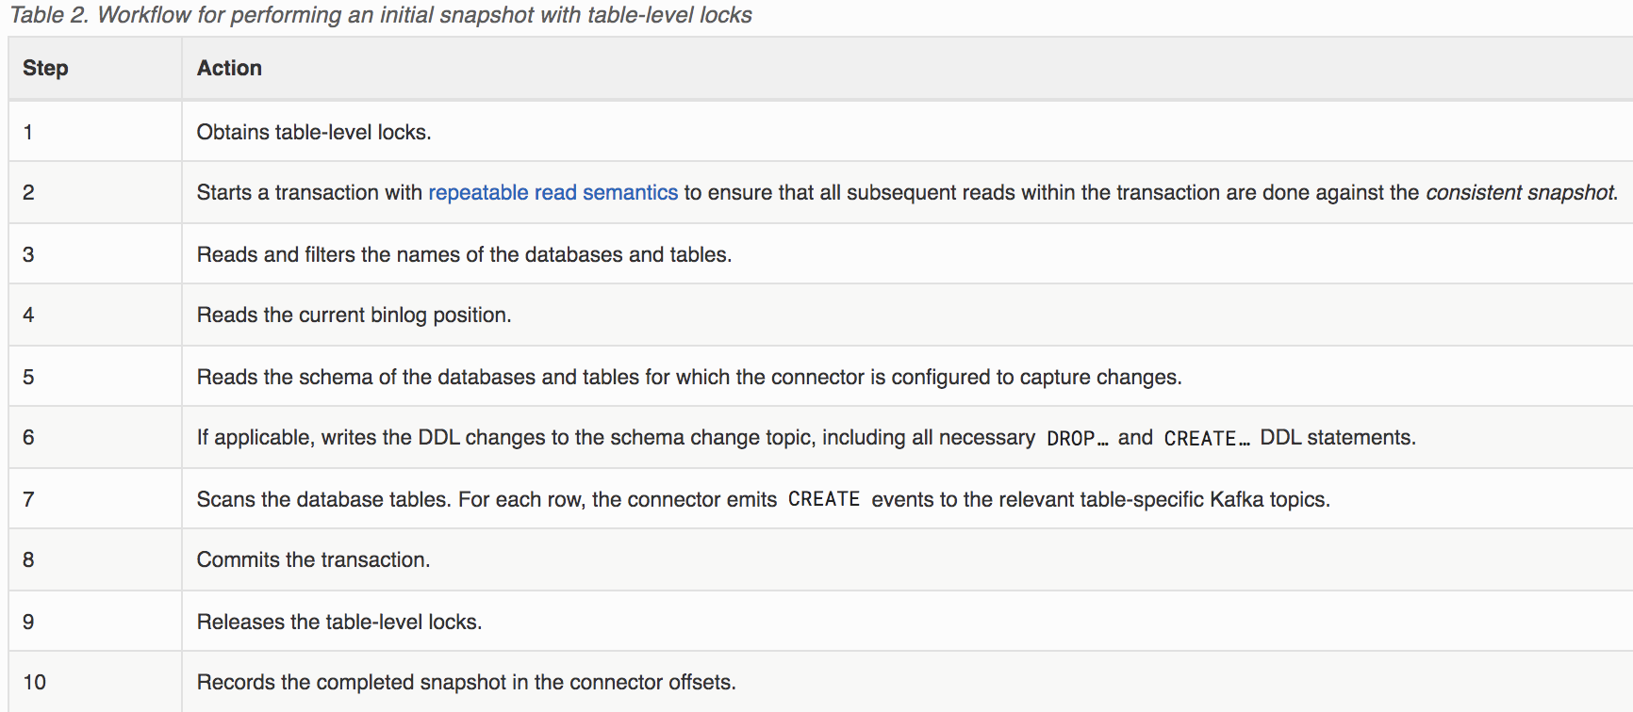Select 'Reads and filters the names' row
Screen dimensions: 1633x712
820,254
